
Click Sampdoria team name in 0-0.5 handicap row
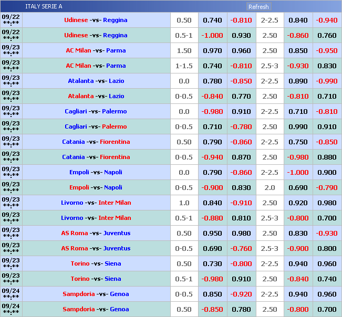[x=78, y=294]
